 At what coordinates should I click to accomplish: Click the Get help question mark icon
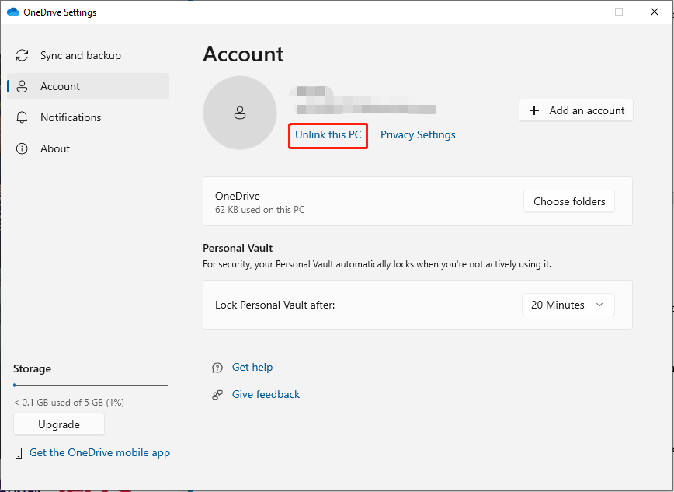tap(217, 368)
